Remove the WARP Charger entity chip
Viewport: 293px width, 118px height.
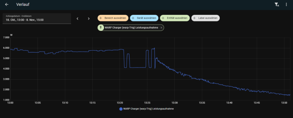coord(161,28)
